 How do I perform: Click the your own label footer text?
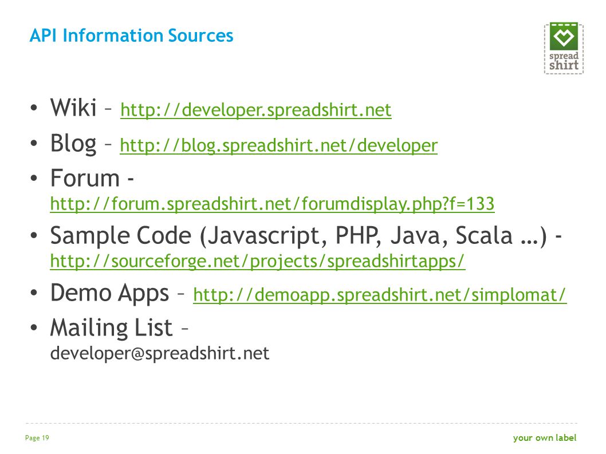click(545, 438)
